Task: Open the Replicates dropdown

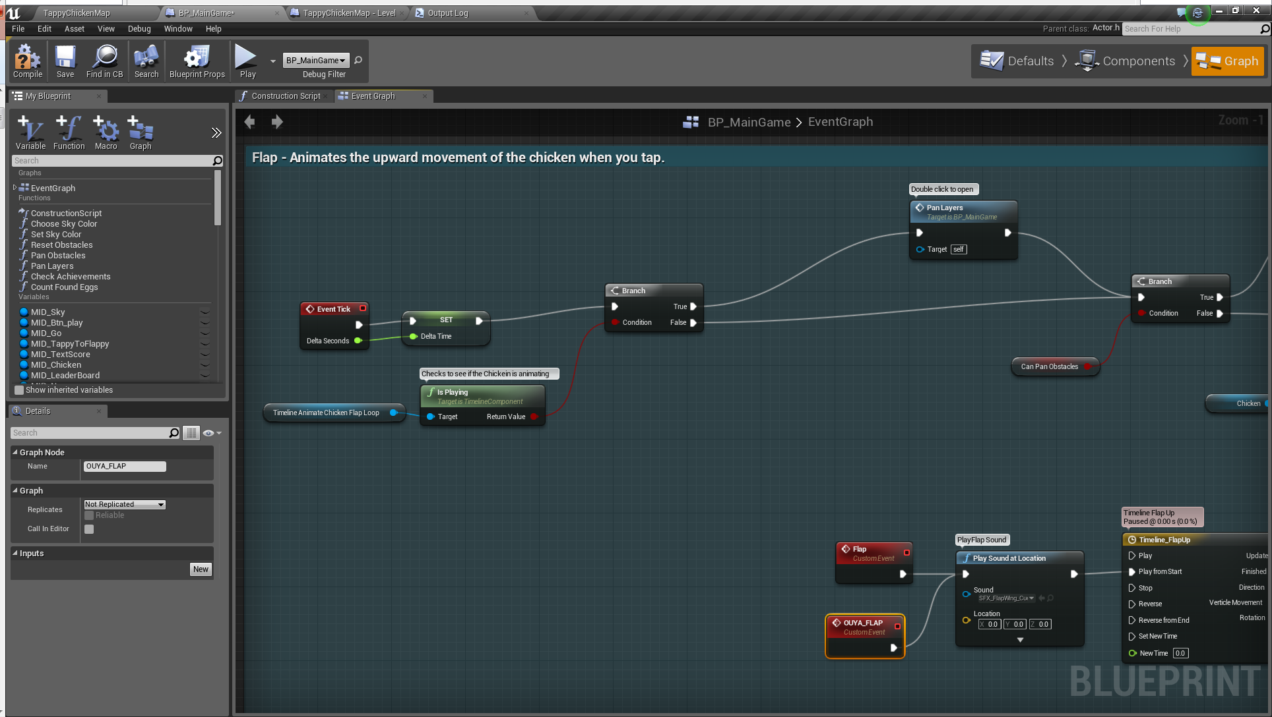Action: click(125, 504)
